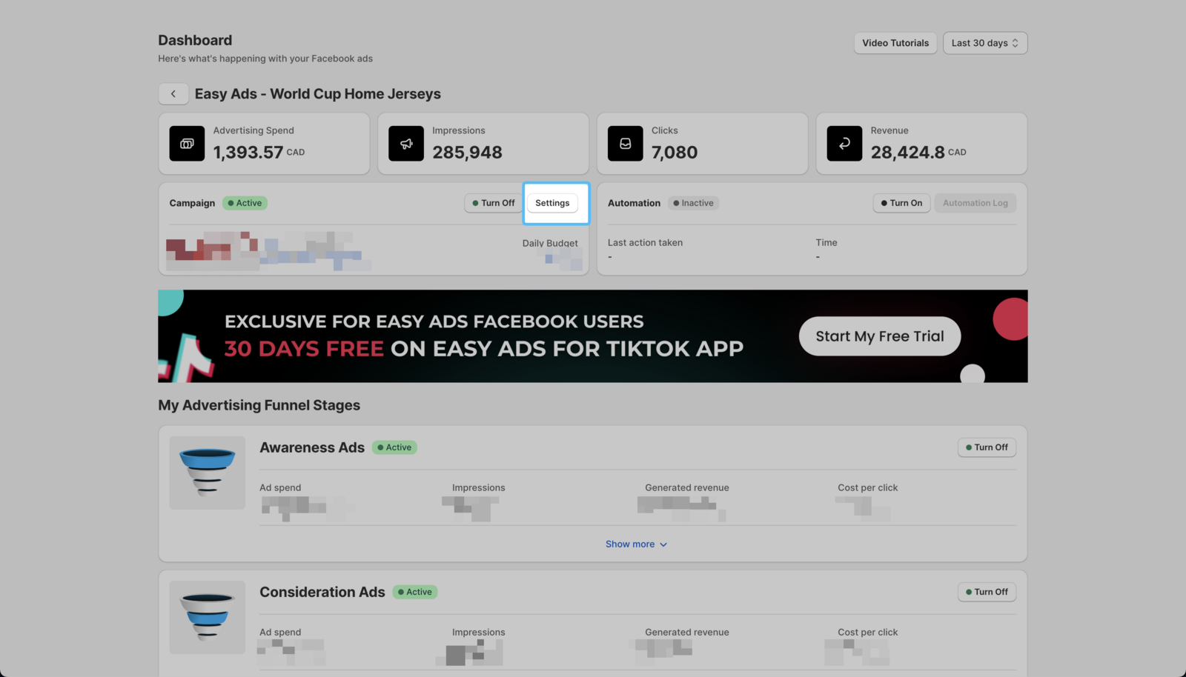
Task: Open the Automation Log
Action: tap(975, 203)
